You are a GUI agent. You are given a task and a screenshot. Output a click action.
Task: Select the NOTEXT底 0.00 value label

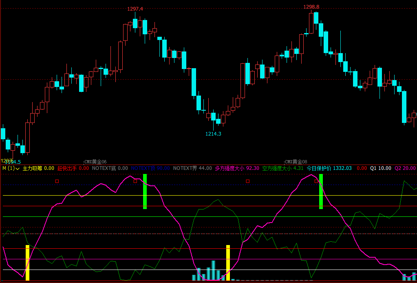click(x=110, y=168)
